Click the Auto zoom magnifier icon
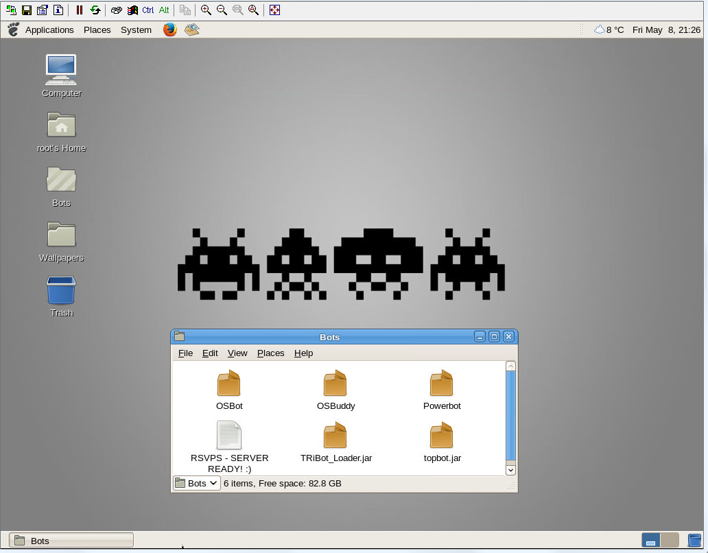The height and width of the screenshot is (553, 708). [x=253, y=10]
